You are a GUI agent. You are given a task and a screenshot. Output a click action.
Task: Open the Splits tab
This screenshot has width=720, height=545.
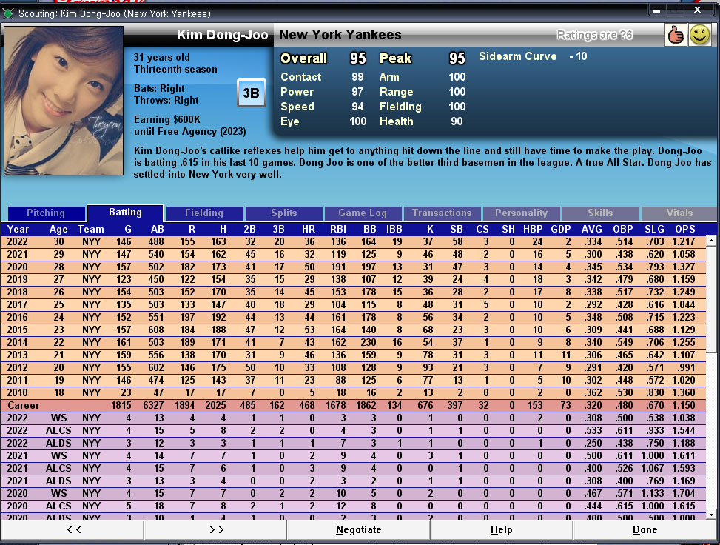[x=283, y=213]
